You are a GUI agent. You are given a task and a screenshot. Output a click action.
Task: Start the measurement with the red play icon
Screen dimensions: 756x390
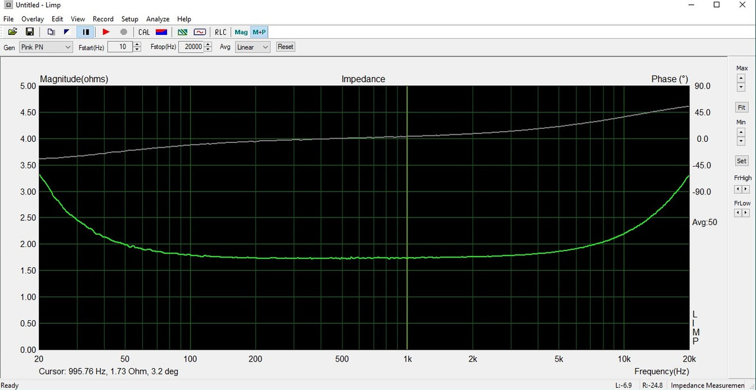click(x=106, y=32)
